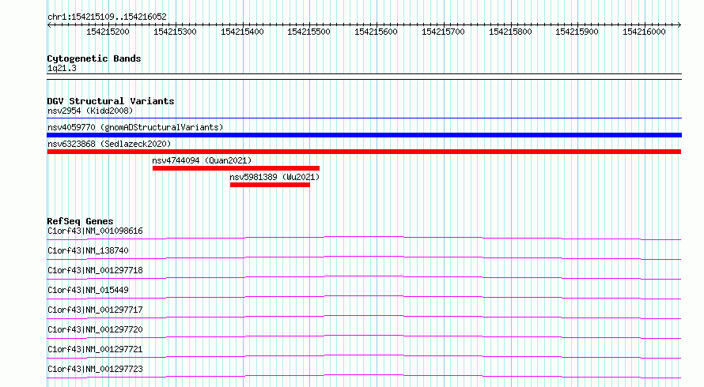Click the DGV Structural Variants track title
Image resolution: width=704 pixels, height=387 pixels.
click(111, 101)
